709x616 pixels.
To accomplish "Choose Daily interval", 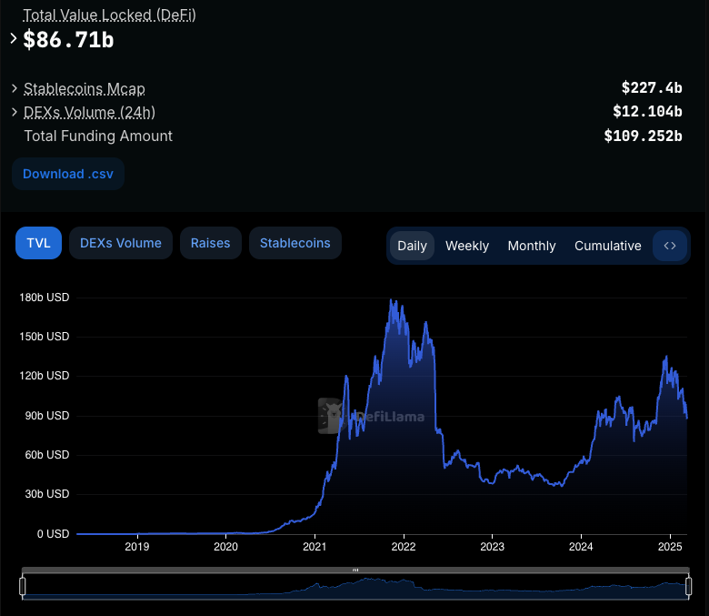I will (412, 246).
